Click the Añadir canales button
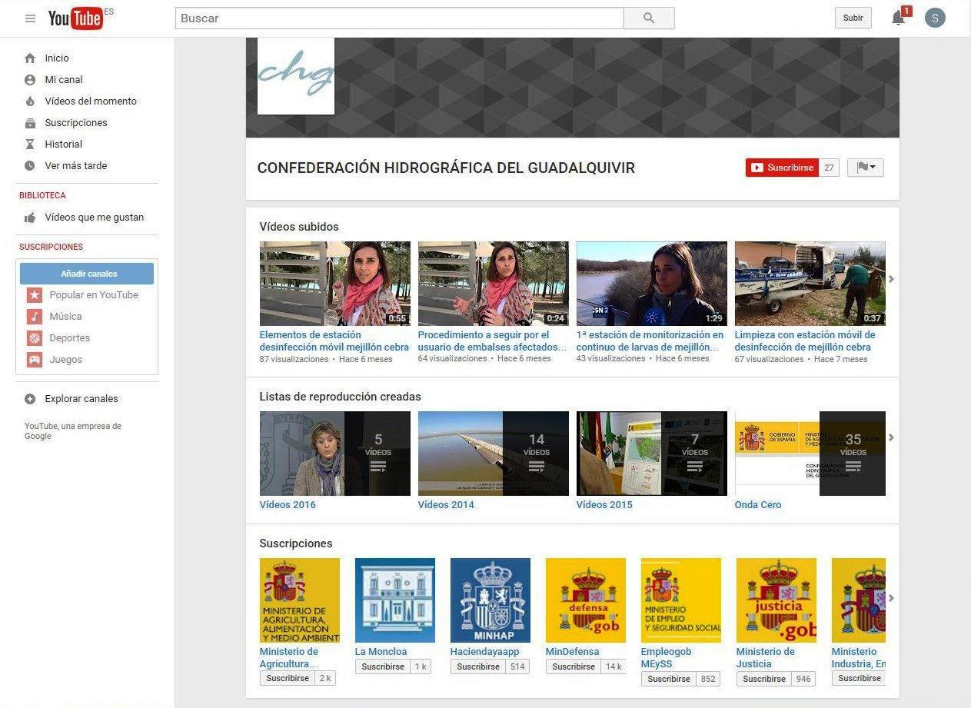Image resolution: width=971 pixels, height=708 pixels. point(87,274)
